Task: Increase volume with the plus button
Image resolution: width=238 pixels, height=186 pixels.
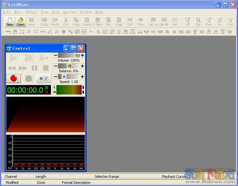Action: point(82,55)
